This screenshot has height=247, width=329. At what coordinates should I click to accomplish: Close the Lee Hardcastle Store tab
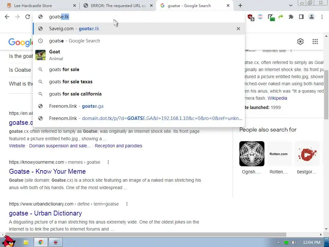point(75,6)
